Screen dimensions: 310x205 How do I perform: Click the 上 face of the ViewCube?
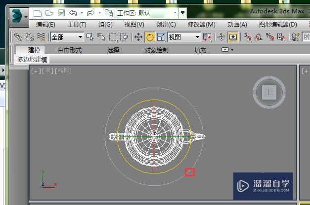tap(269, 92)
